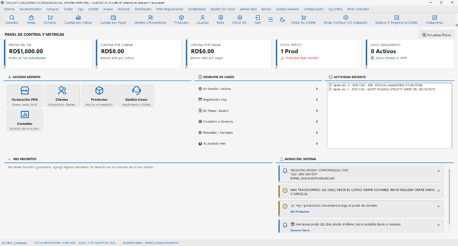Click the toolbar overflow arrow at right
The height and width of the screenshot is (246, 458).
coord(456,25)
